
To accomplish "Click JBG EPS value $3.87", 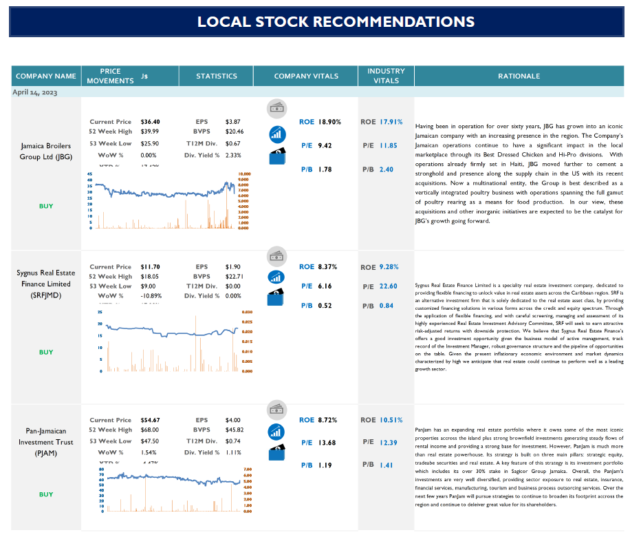I will coord(232,122).
